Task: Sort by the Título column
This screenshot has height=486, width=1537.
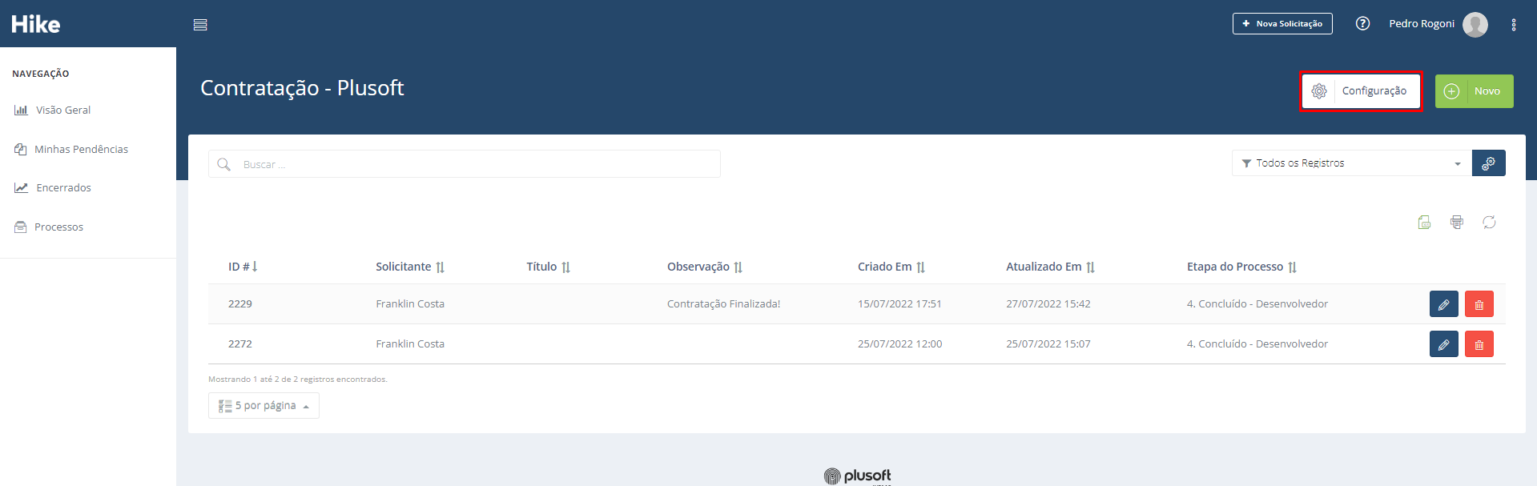Action: click(549, 267)
